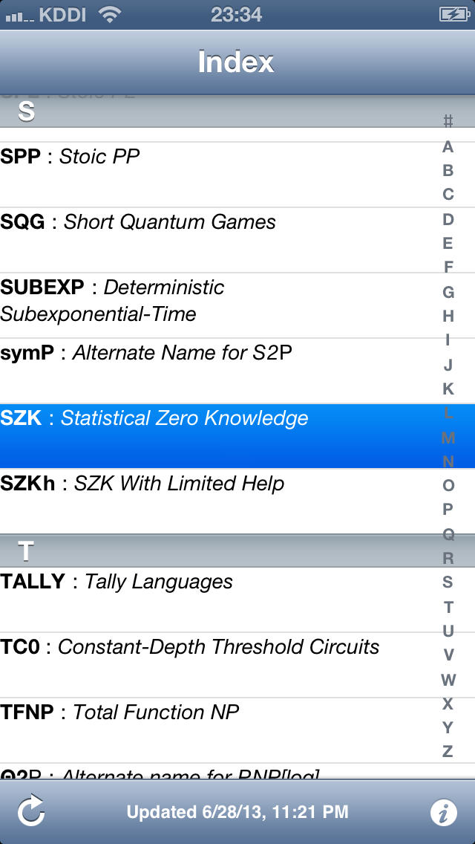Open SZKh SZK With Limited Help
Image resolution: width=475 pixels, height=844 pixels.
(215, 501)
